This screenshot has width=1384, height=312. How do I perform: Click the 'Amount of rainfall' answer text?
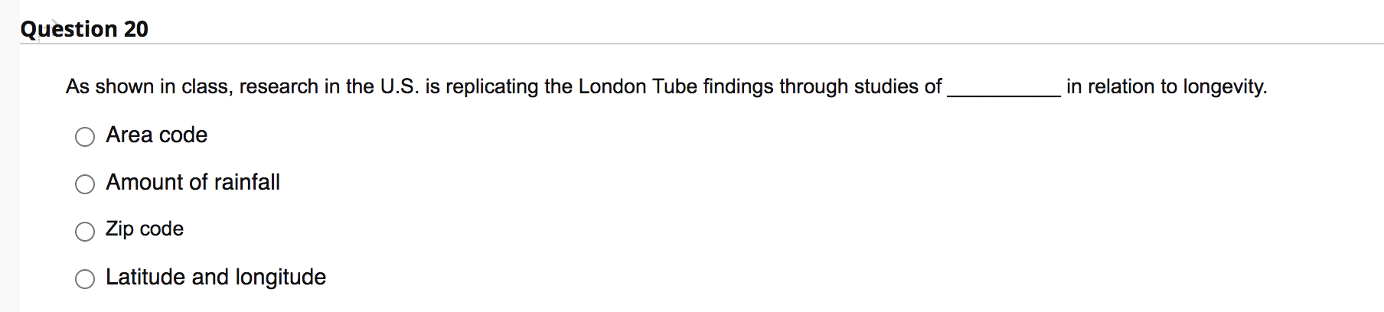pyautogui.click(x=193, y=182)
